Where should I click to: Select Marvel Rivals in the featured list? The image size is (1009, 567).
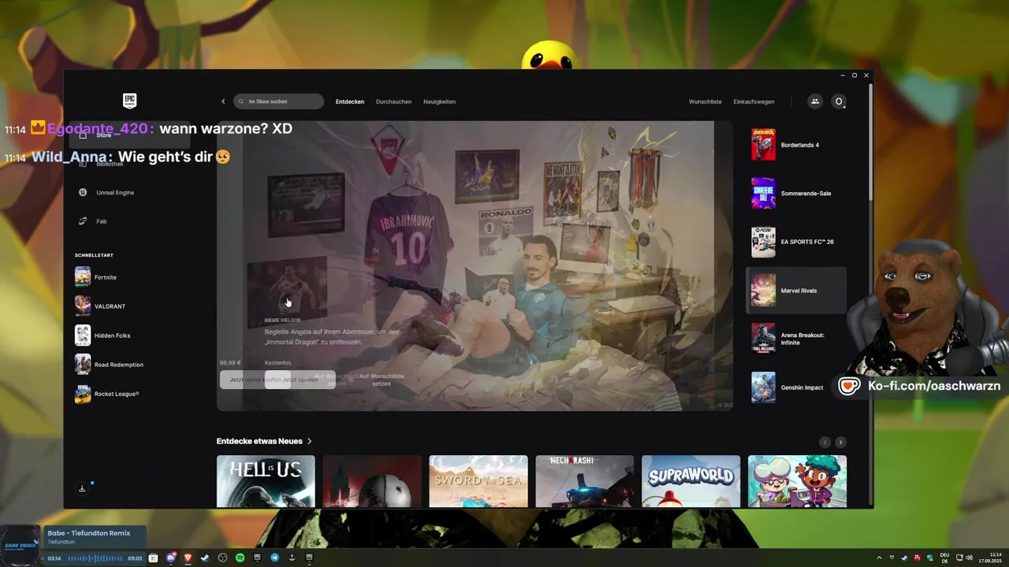796,291
